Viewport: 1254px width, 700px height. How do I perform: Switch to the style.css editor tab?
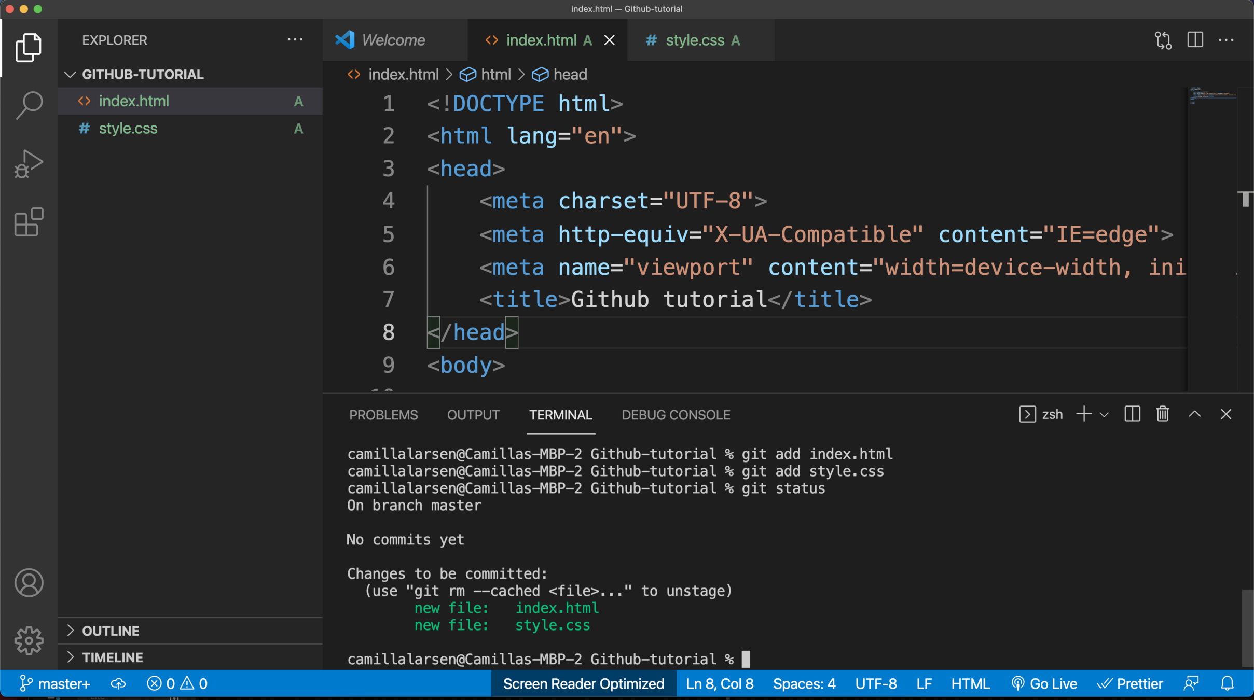695,40
